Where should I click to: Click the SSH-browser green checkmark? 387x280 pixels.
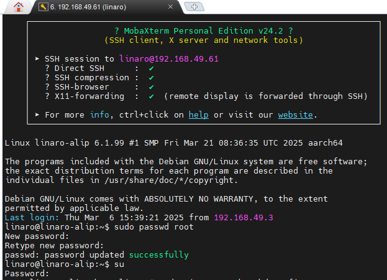click(152, 87)
